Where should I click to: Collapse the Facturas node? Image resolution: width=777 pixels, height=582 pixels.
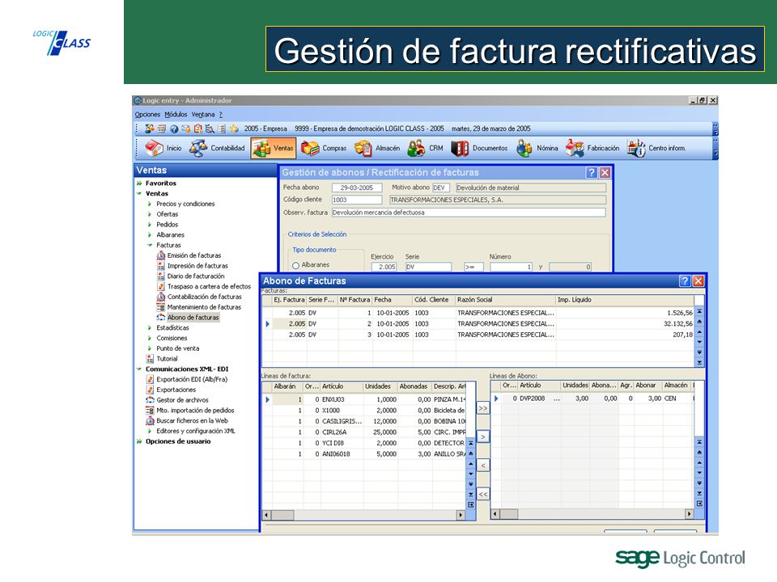tap(149, 245)
